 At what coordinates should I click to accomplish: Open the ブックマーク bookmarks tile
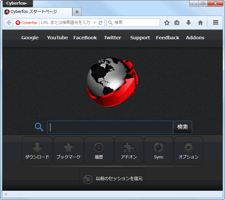click(68, 150)
